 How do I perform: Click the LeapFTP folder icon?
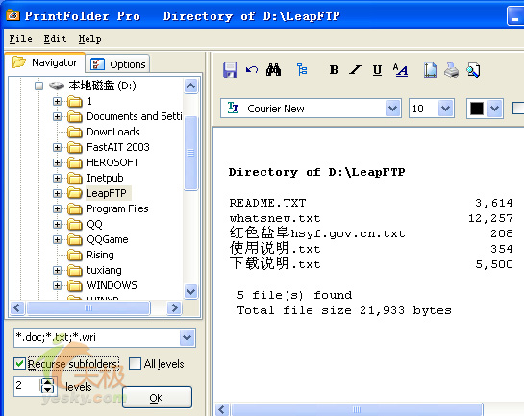point(75,193)
